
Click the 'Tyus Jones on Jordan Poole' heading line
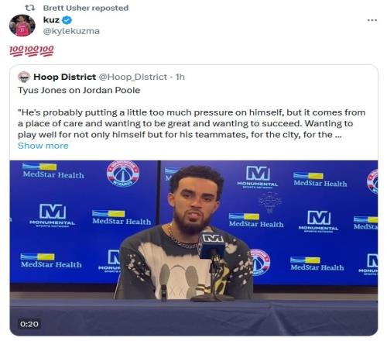pyautogui.click(x=79, y=90)
